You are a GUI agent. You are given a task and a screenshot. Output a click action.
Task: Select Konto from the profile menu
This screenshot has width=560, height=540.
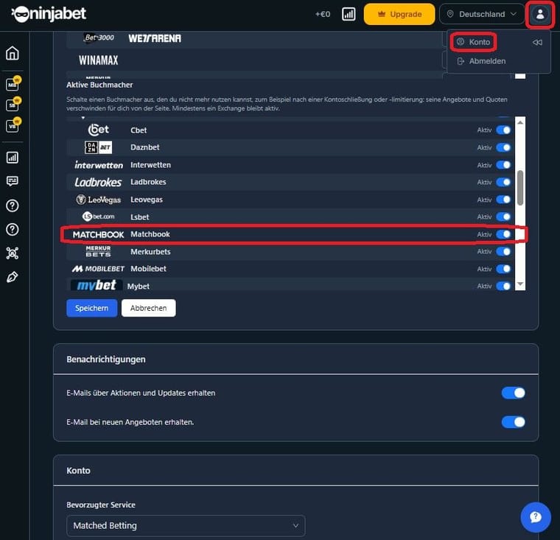pyautogui.click(x=474, y=42)
